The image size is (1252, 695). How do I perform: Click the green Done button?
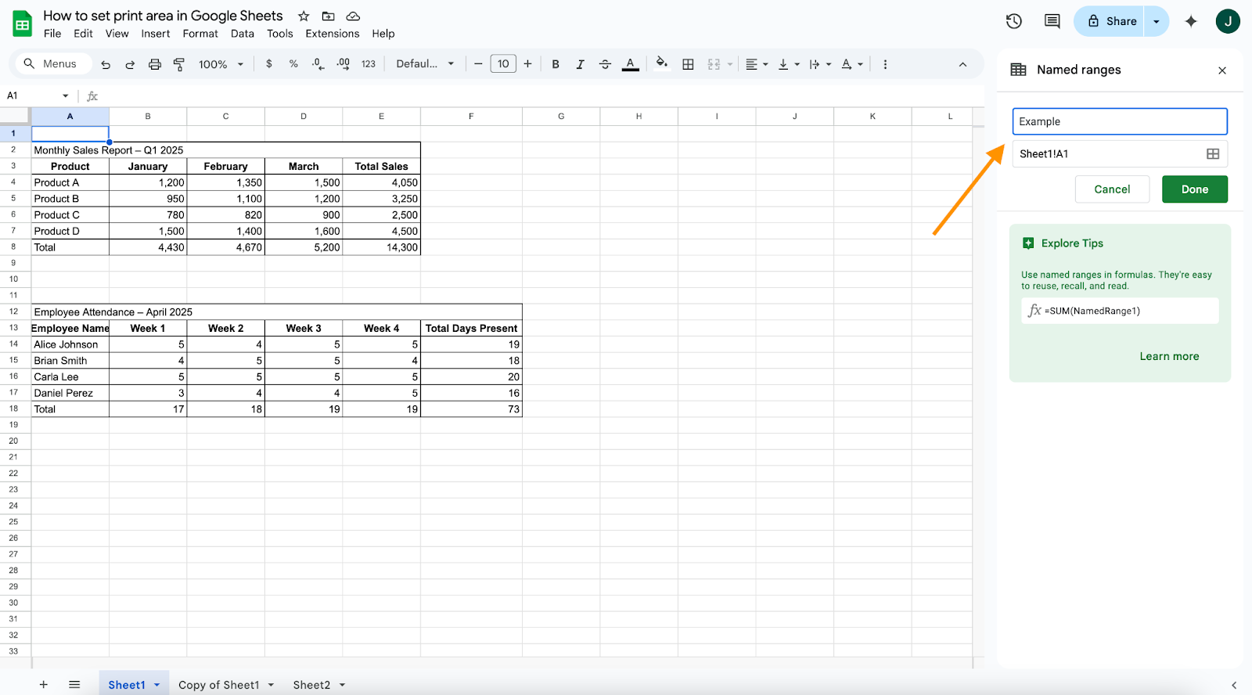tap(1194, 189)
